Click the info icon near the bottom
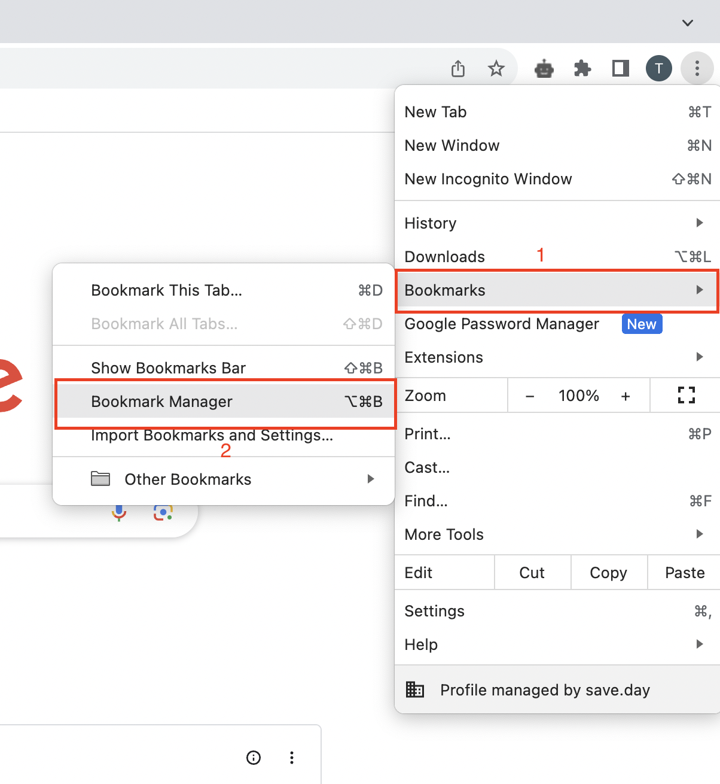 [254, 758]
